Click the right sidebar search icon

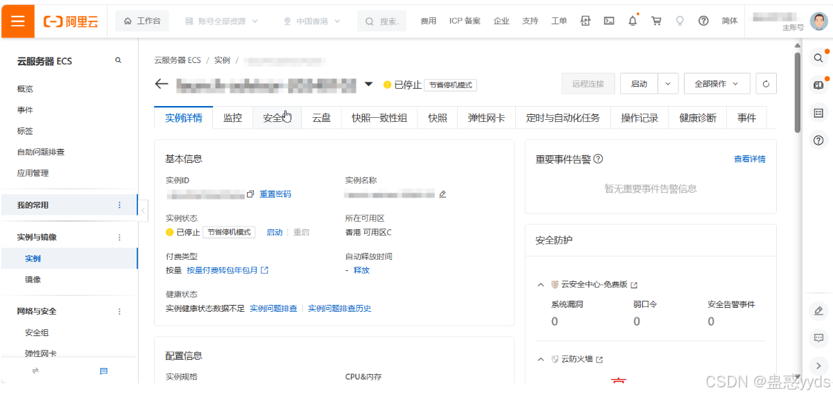click(x=818, y=58)
